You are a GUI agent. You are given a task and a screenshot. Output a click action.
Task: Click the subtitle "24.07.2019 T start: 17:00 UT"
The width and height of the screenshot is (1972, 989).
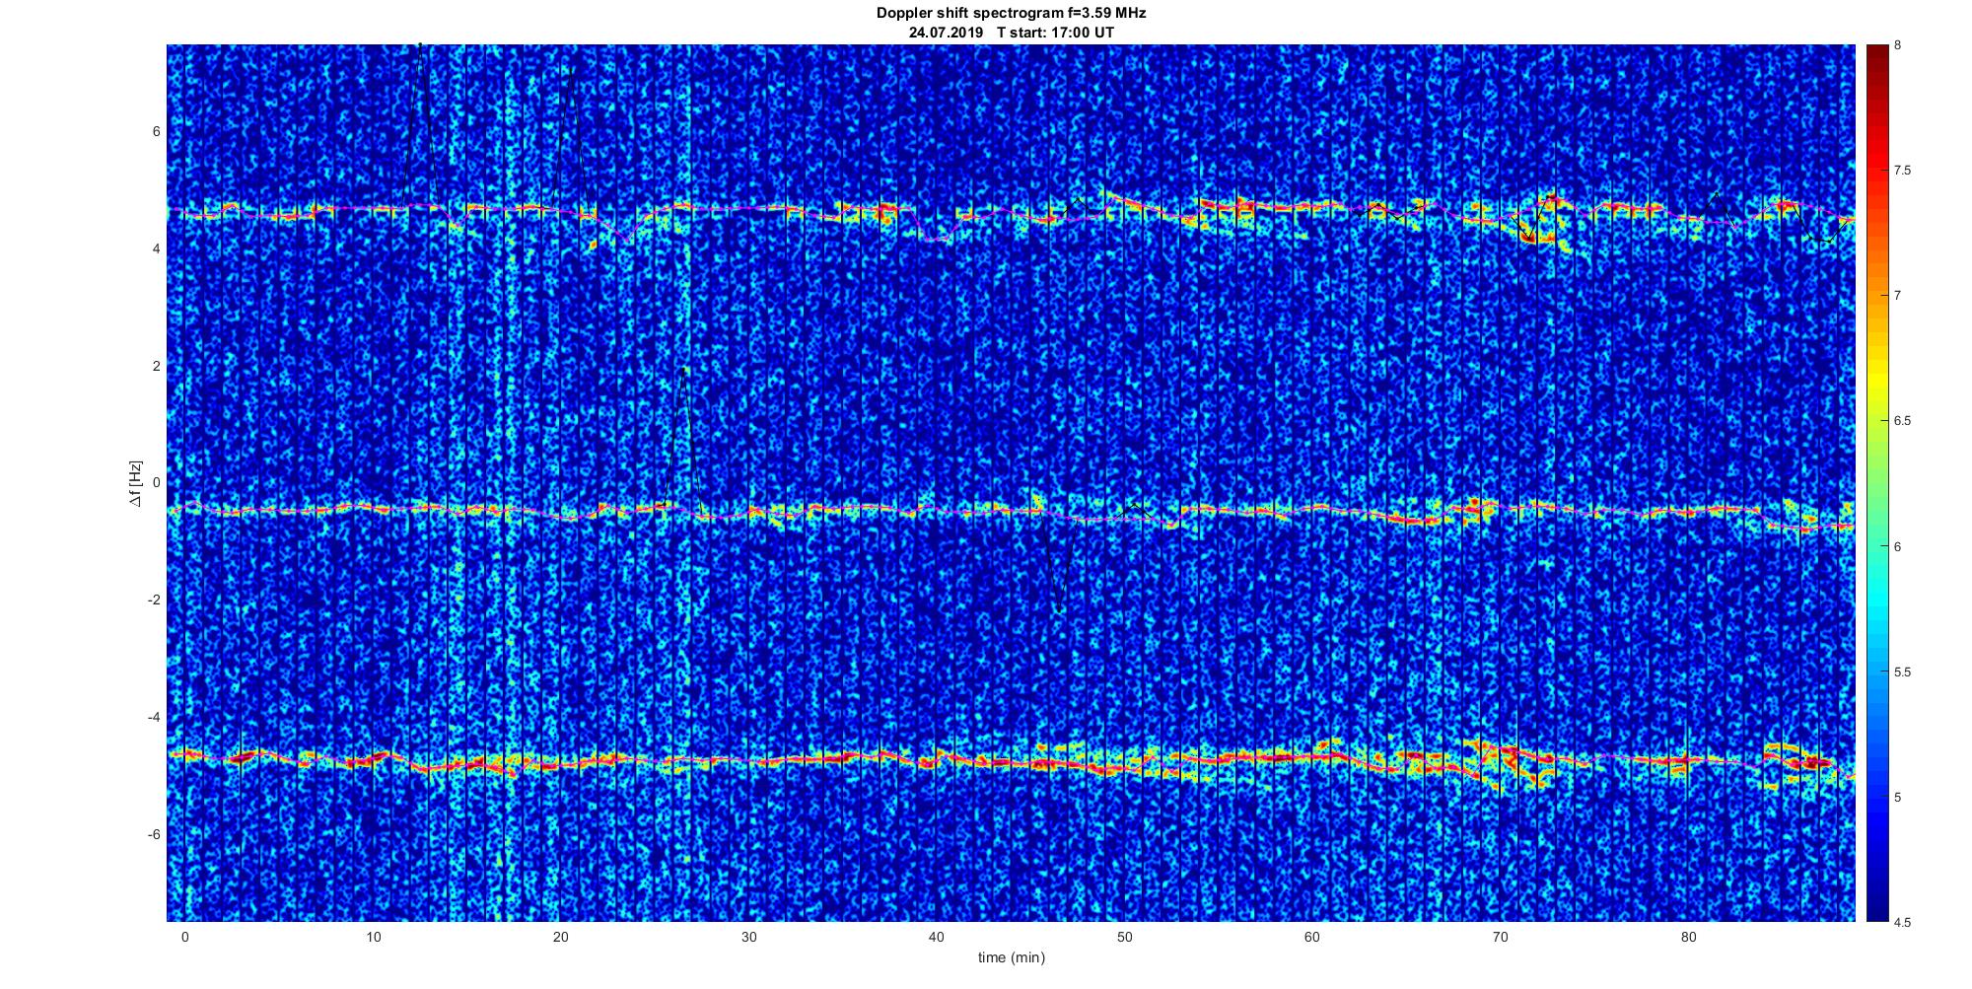click(1011, 33)
